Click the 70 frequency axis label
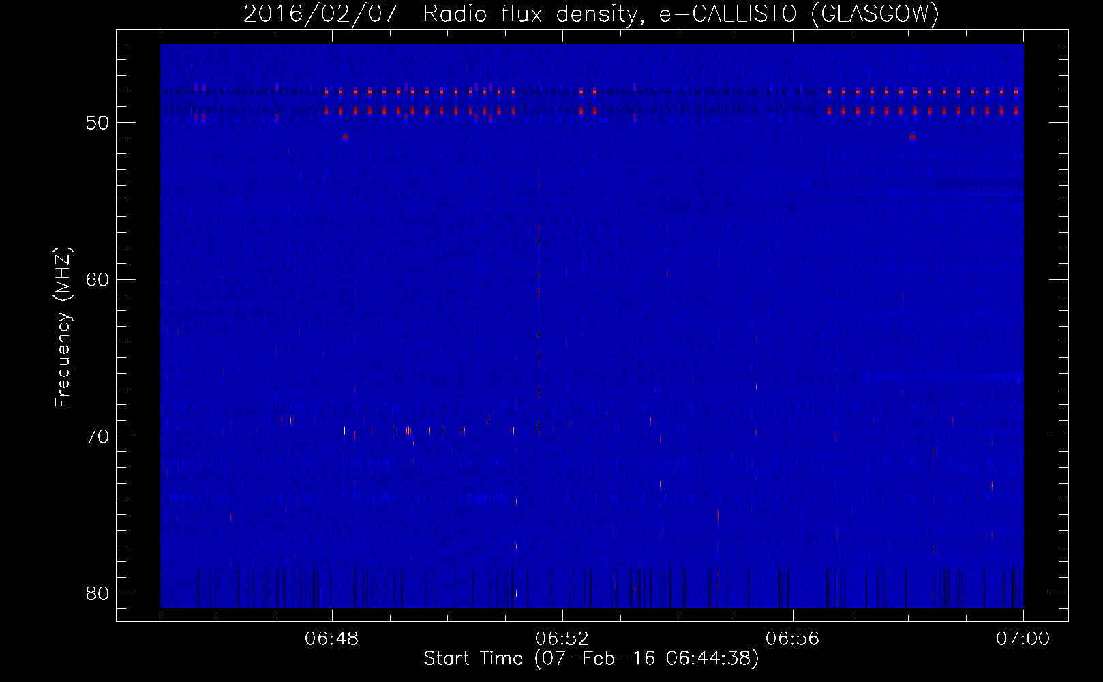The width and height of the screenshot is (1103, 682). pyautogui.click(x=97, y=436)
